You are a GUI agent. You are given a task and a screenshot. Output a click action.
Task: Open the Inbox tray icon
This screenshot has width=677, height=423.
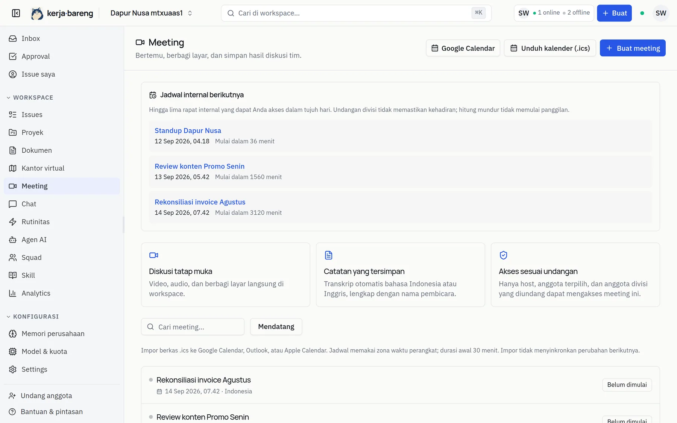point(13,38)
